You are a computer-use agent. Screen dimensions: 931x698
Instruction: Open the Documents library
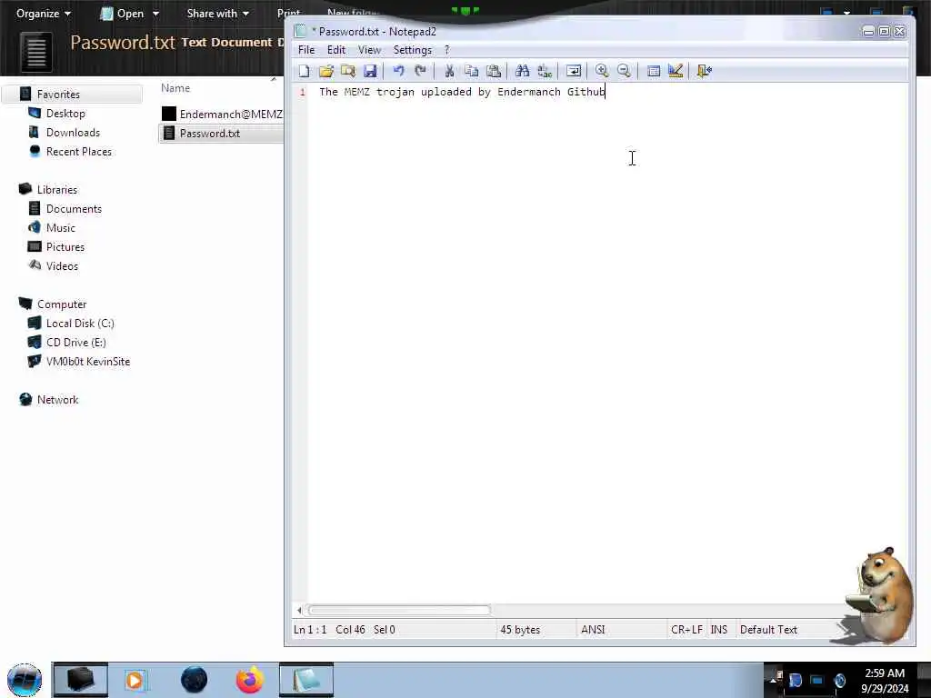[x=74, y=208]
